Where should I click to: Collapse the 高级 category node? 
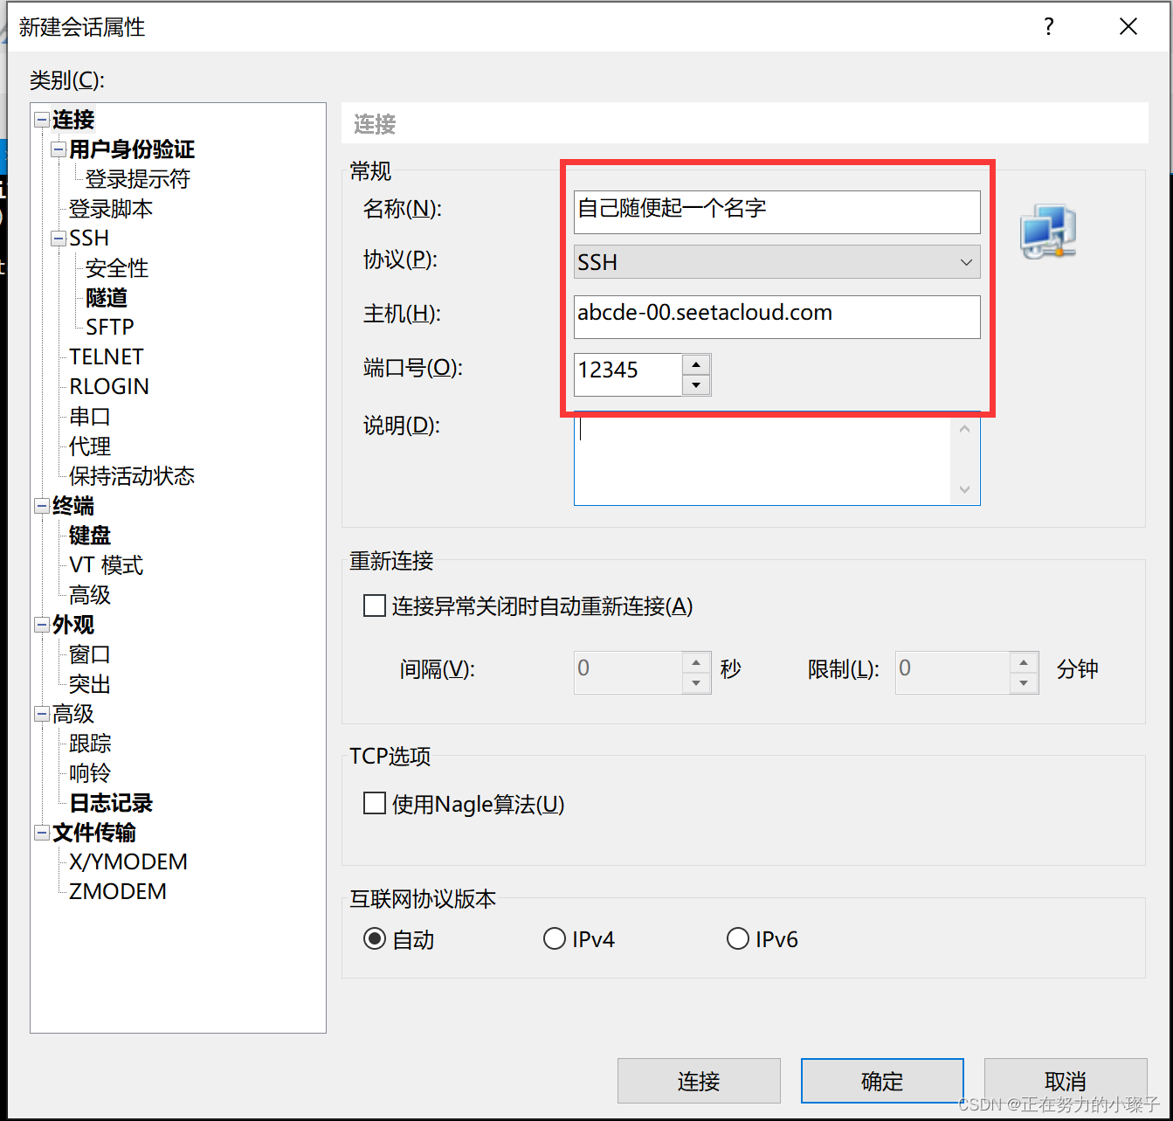(41, 714)
